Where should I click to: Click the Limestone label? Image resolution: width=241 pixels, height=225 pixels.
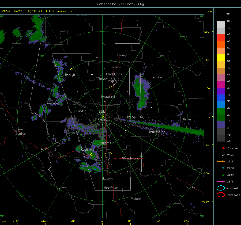point(51,103)
